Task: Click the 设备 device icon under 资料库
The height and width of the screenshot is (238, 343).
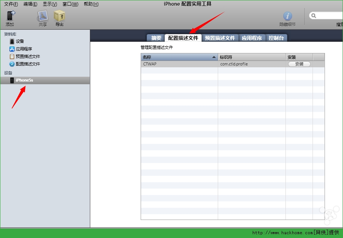Action: pyautogui.click(x=12, y=41)
